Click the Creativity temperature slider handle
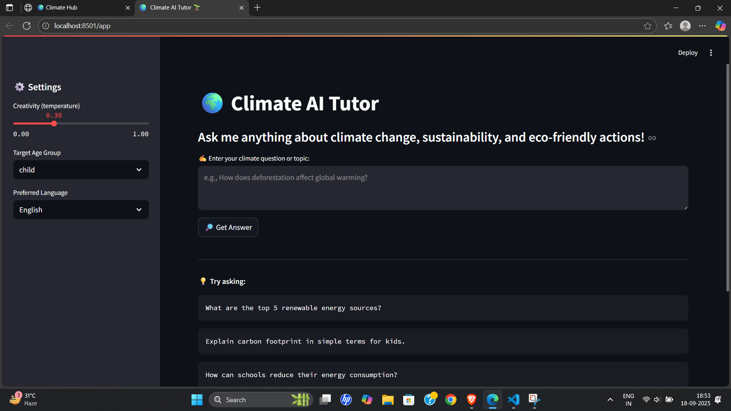The width and height of the screenshot is (731, 411). tap(54, 124)
